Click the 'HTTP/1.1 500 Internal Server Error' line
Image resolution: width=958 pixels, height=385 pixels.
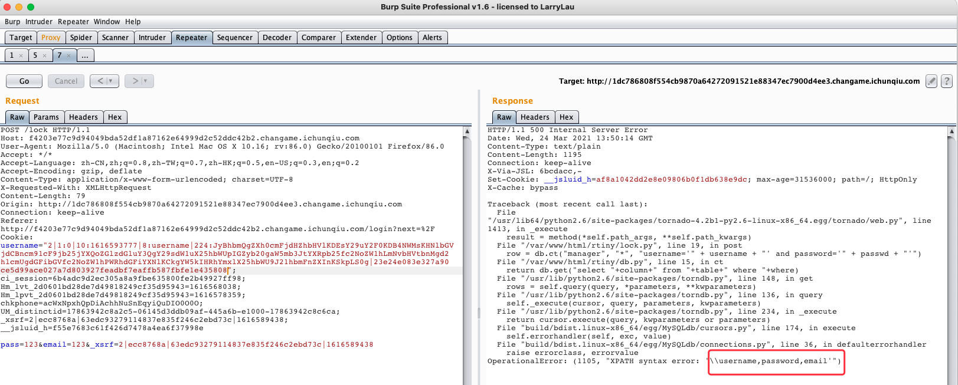tap(567, 130)
